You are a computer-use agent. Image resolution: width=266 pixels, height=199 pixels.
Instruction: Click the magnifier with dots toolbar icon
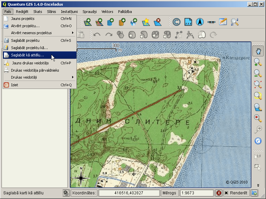235,22
